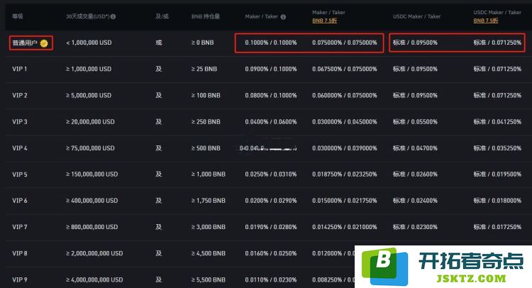Click the 标准 / 0.05500% USDC fee cell

click(415, 122)
